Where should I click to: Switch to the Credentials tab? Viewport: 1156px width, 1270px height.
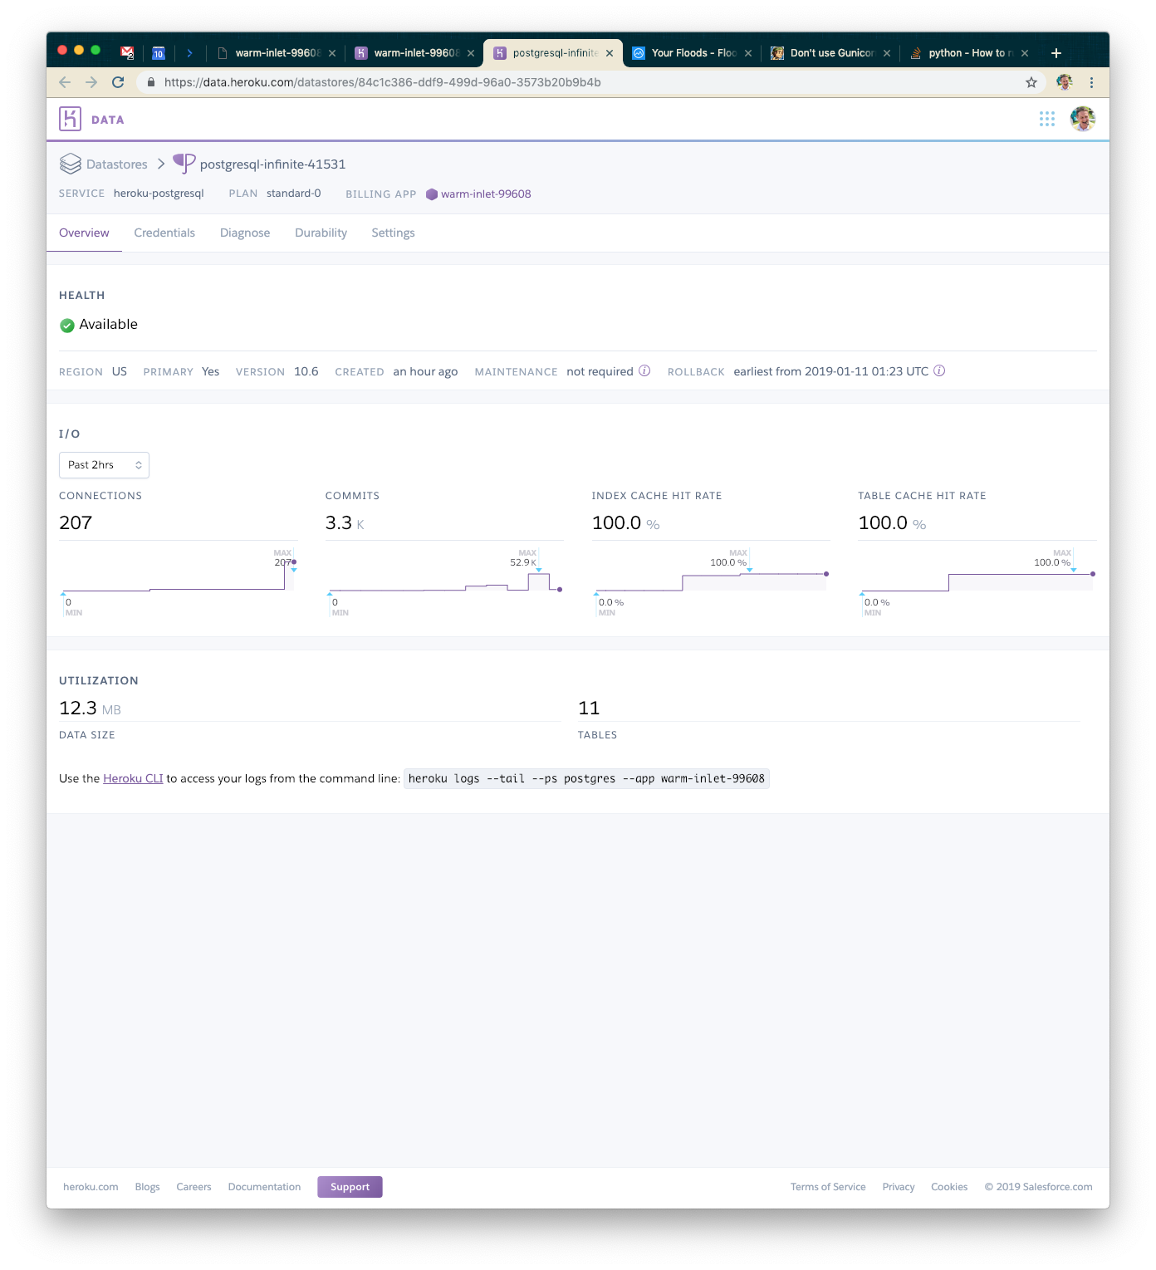(x=164, y=233)
